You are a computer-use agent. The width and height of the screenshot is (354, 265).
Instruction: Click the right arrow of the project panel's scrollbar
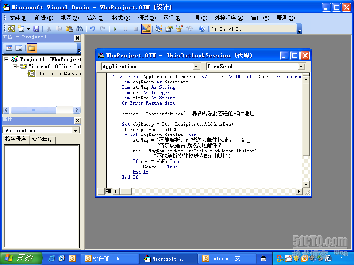pyautogui.click(x=77, y=110)
